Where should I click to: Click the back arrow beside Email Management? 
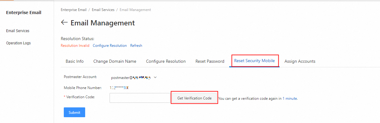point(64,23)
